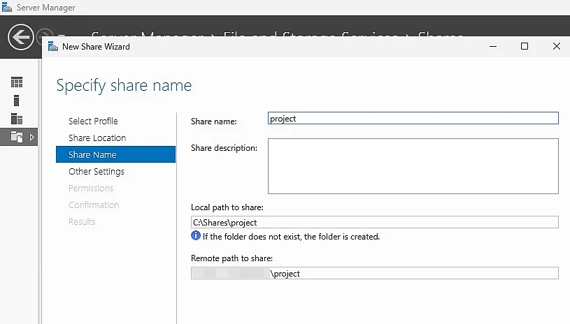Go to Other Settings step
Screen dimensions: 570x324
click(x=97, y=171)
